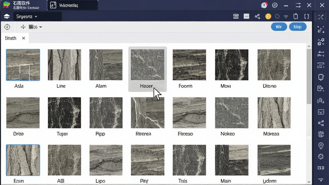Click the share nodes icon in the right sidebar
This screenshot has width=329, height=185.
point(321,123)
